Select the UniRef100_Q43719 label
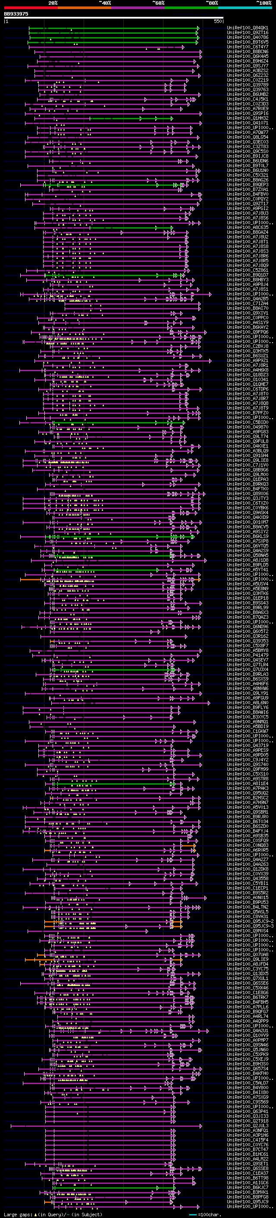The height and width of the screenshot is (1218, 276). (x=248, y=745)
